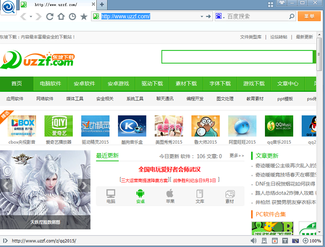The width and height of the screenshot is (325, 247).
Task: Open the 安卓游戏 navigation tab
Action: coord(119,84)
